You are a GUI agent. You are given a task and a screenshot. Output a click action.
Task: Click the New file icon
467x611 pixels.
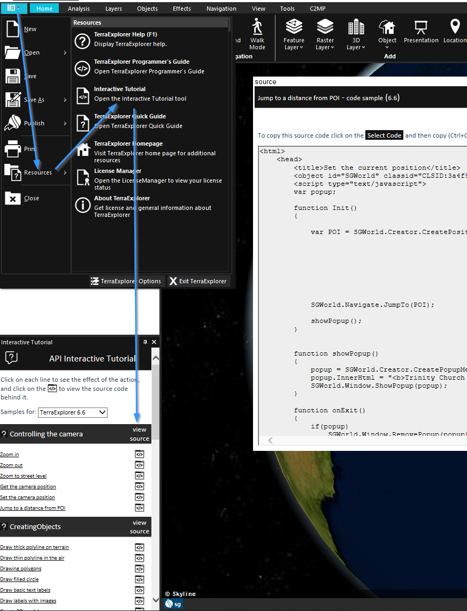tap(12, 29)
